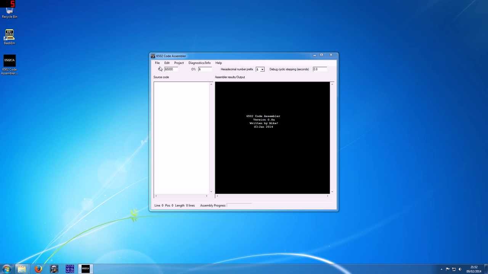Viewport: 488px width, 274px height.
Task: Open the 6502 Code Assembler desktop shortcut
Action: [10, 65]
